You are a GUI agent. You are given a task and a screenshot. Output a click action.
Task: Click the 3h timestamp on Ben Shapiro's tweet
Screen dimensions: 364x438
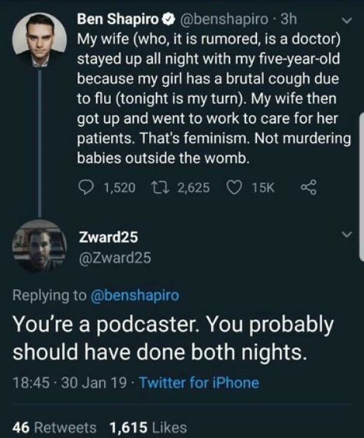click(x=288, y=20)
